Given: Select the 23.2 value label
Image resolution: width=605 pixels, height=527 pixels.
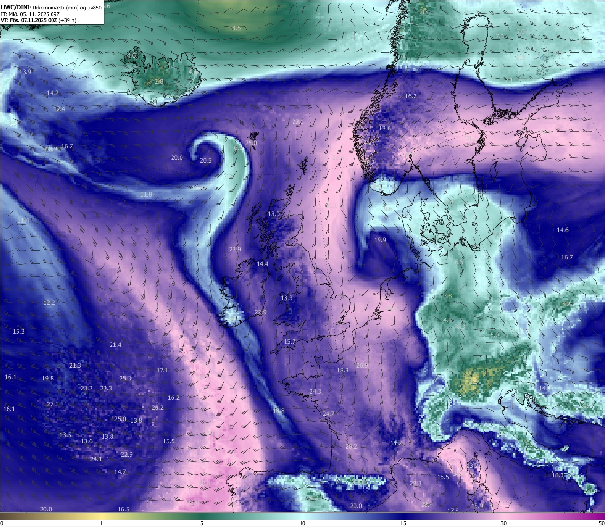Looking at the screenshot, I should (x=86, y=389).
